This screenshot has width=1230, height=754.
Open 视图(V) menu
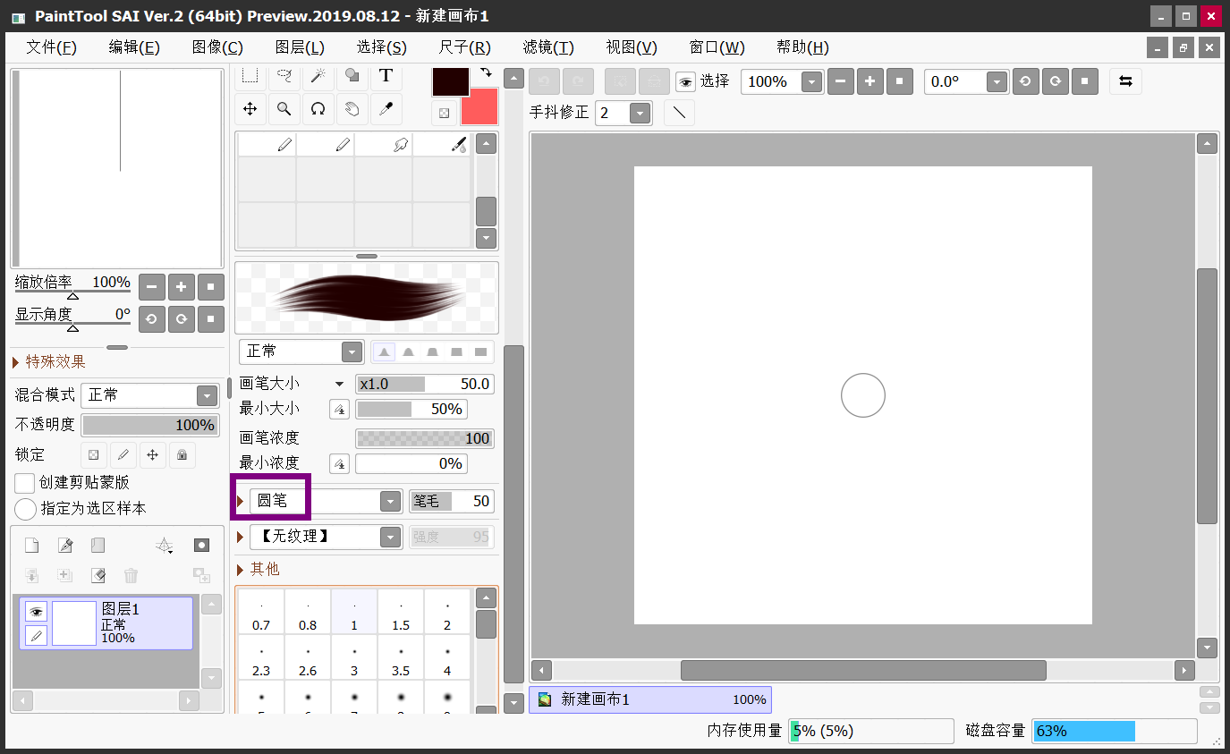[632, 47]
